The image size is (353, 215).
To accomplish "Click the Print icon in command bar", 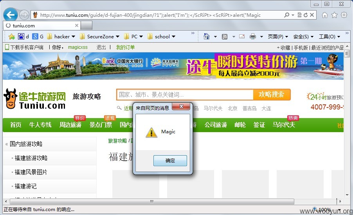I will [x=253, y=36].
